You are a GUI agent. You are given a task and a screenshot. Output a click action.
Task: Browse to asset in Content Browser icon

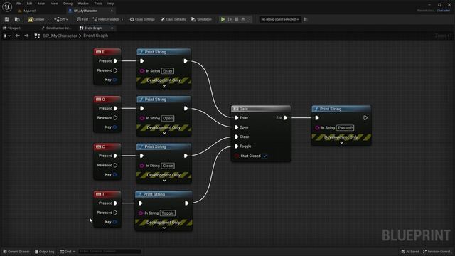point(17,19)
